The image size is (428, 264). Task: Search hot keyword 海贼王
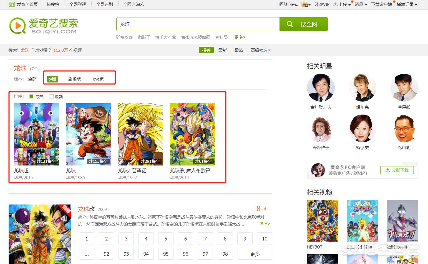click(x=144, y=37)
